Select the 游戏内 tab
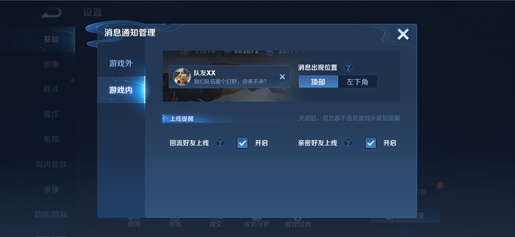Image resolution: width=515 pixels, height=237 pixels. click(x=121, y=90)
